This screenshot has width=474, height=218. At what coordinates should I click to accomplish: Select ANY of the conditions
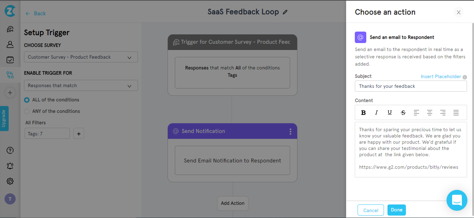pos(27,111)
